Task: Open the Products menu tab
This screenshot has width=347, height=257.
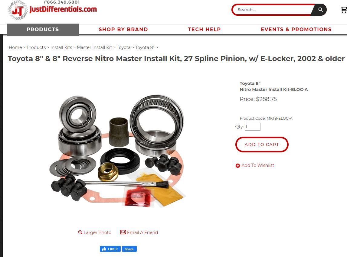Action: pos(43,29)
